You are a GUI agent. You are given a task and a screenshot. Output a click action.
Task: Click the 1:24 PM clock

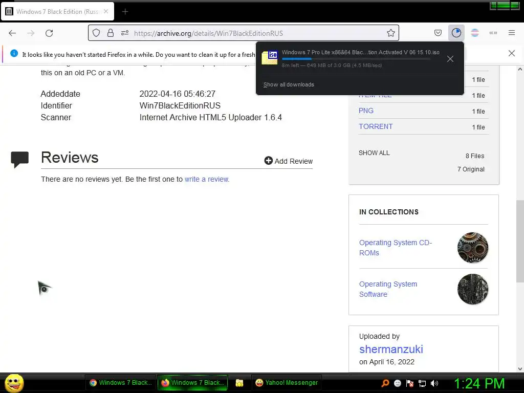click(x=479, y=383)
